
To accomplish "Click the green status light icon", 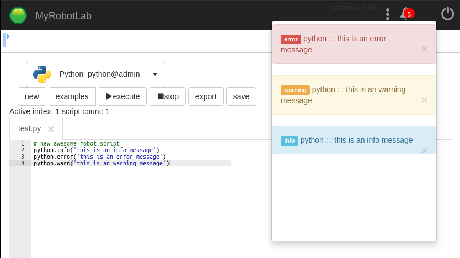I will click(x=18, y=15).
